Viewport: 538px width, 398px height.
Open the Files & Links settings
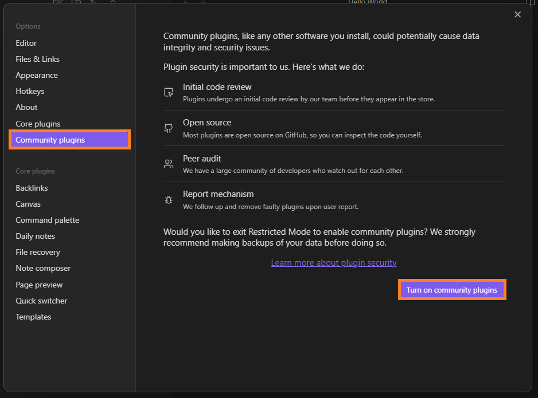(37, 59)
